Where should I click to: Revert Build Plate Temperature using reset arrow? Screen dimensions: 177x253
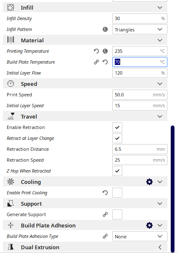(105, 62)
